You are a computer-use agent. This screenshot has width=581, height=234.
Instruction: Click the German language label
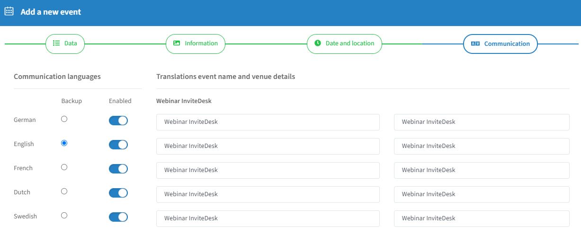point(25,120)
